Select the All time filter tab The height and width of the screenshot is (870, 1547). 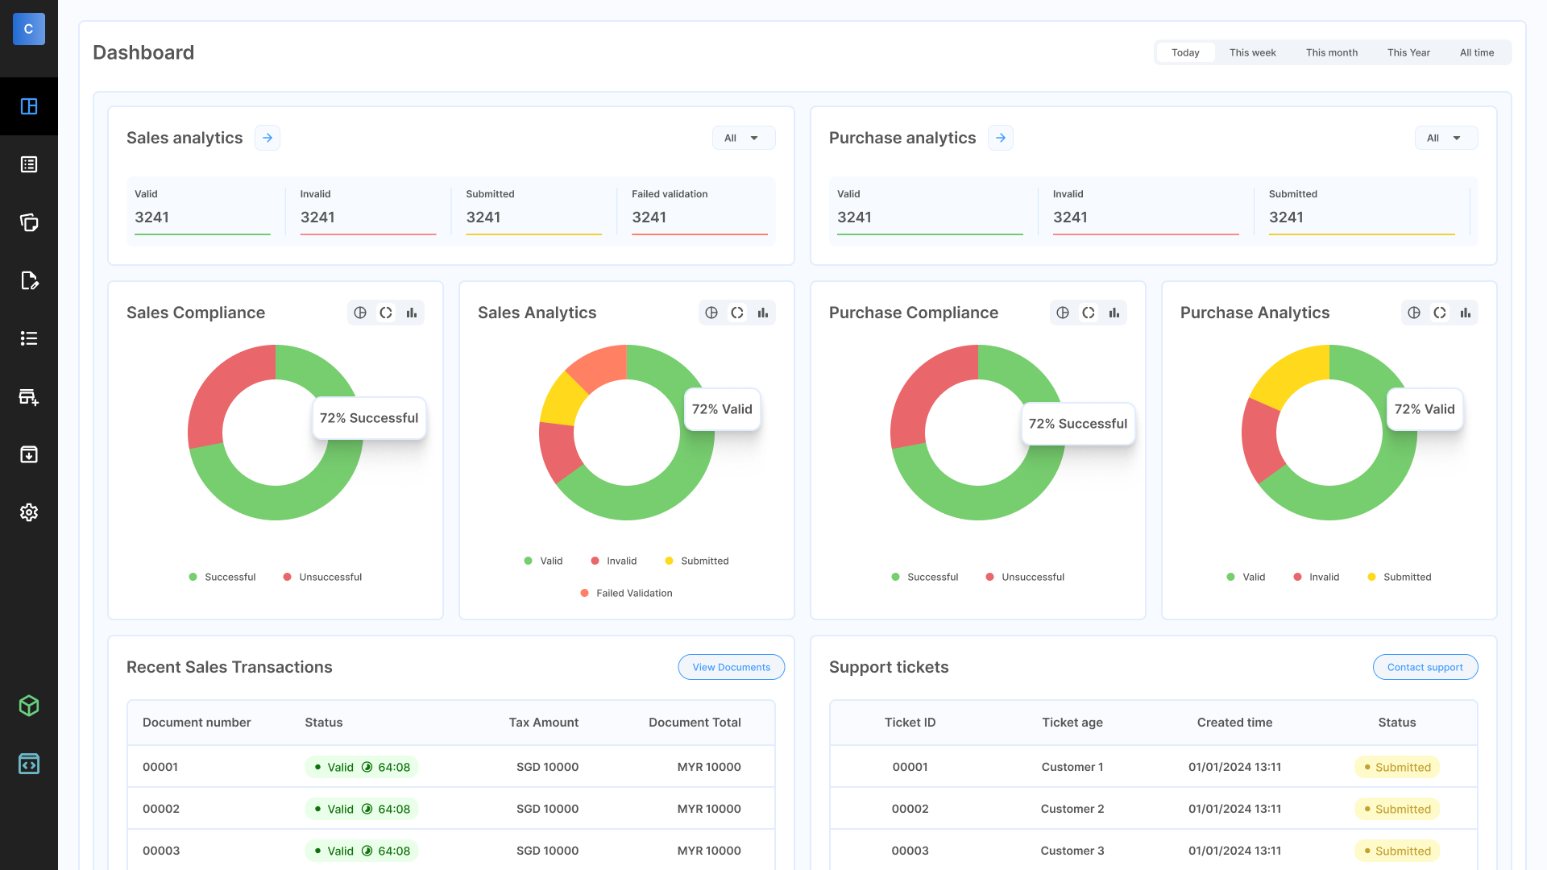click(1476, 52)
